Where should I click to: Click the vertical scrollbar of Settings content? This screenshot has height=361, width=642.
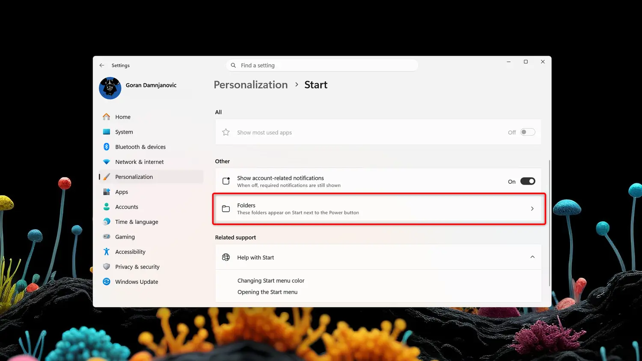[x=549, y=223]
